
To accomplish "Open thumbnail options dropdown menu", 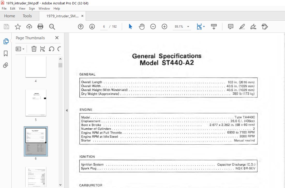I will click(20, 49).
